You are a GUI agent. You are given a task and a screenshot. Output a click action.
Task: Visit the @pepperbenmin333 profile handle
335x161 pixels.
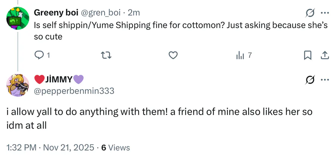click(x=74, y=91)
